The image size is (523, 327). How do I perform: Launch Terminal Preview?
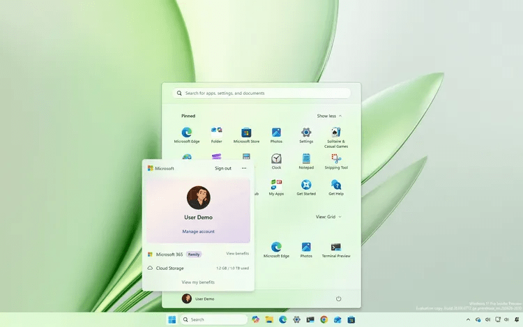click(336, 250)
